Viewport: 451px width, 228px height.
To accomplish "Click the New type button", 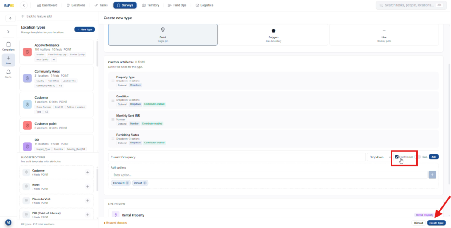I will coord(85,29).
